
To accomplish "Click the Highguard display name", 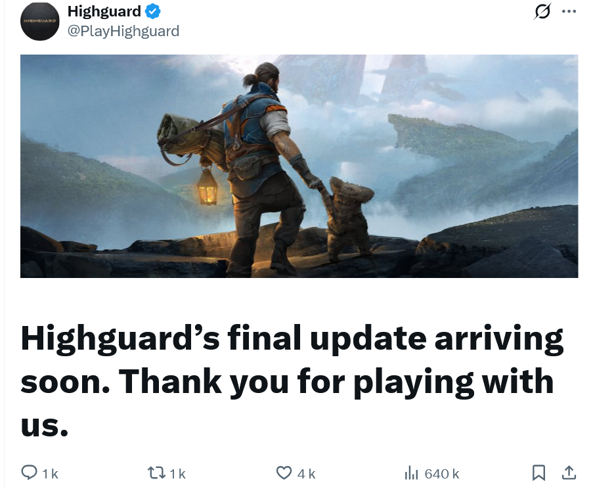I will point(104,11).
